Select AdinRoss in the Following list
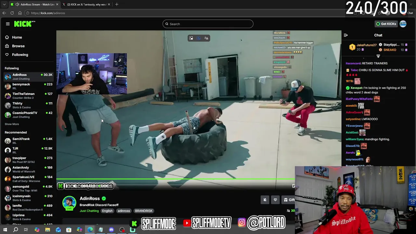The width and height of the screenshot is (416, 234). [28, 77]
